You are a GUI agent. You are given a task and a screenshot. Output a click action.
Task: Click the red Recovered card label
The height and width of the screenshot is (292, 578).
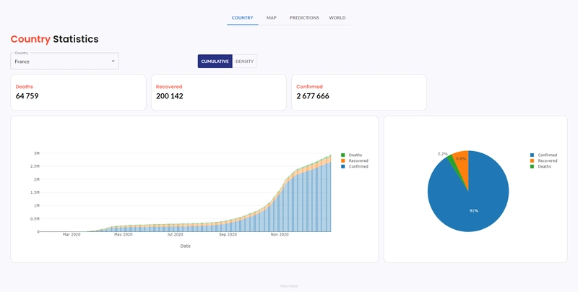(169, 87)
